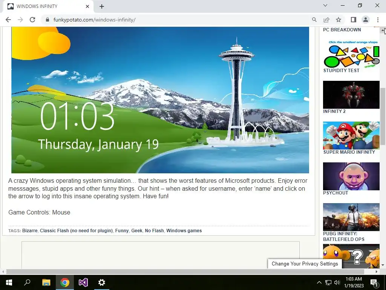Open the Windows Start menu
Screen dimensions: 386x290
pyautogui.click(x=9, y=282)
